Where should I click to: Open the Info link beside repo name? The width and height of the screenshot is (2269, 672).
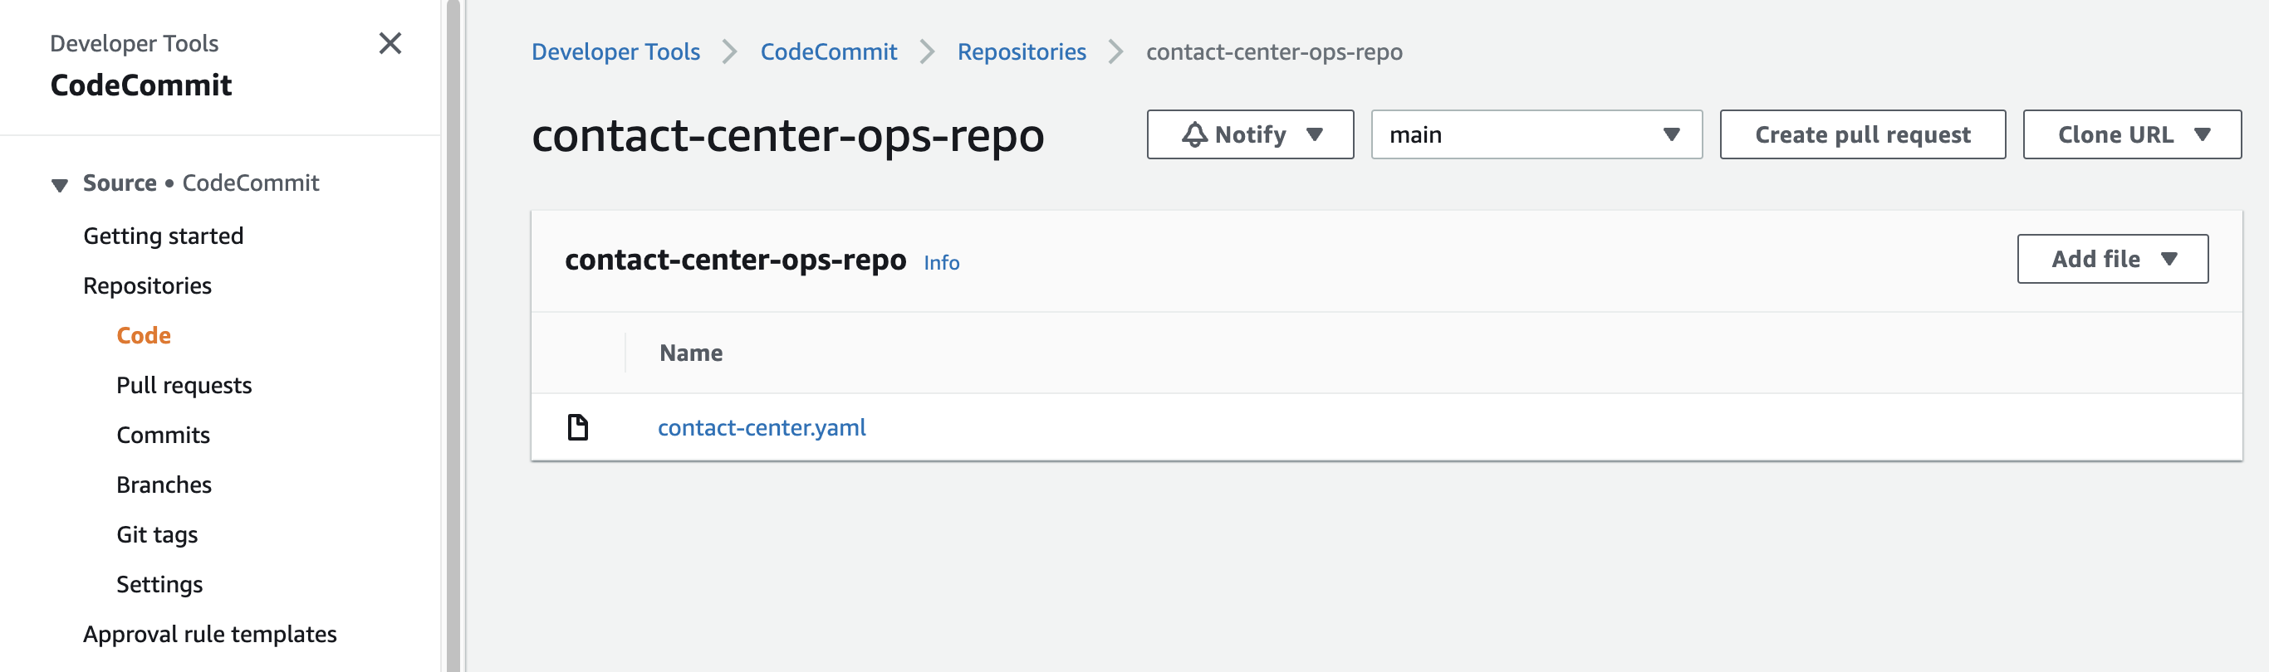click(x=942, y=262)
